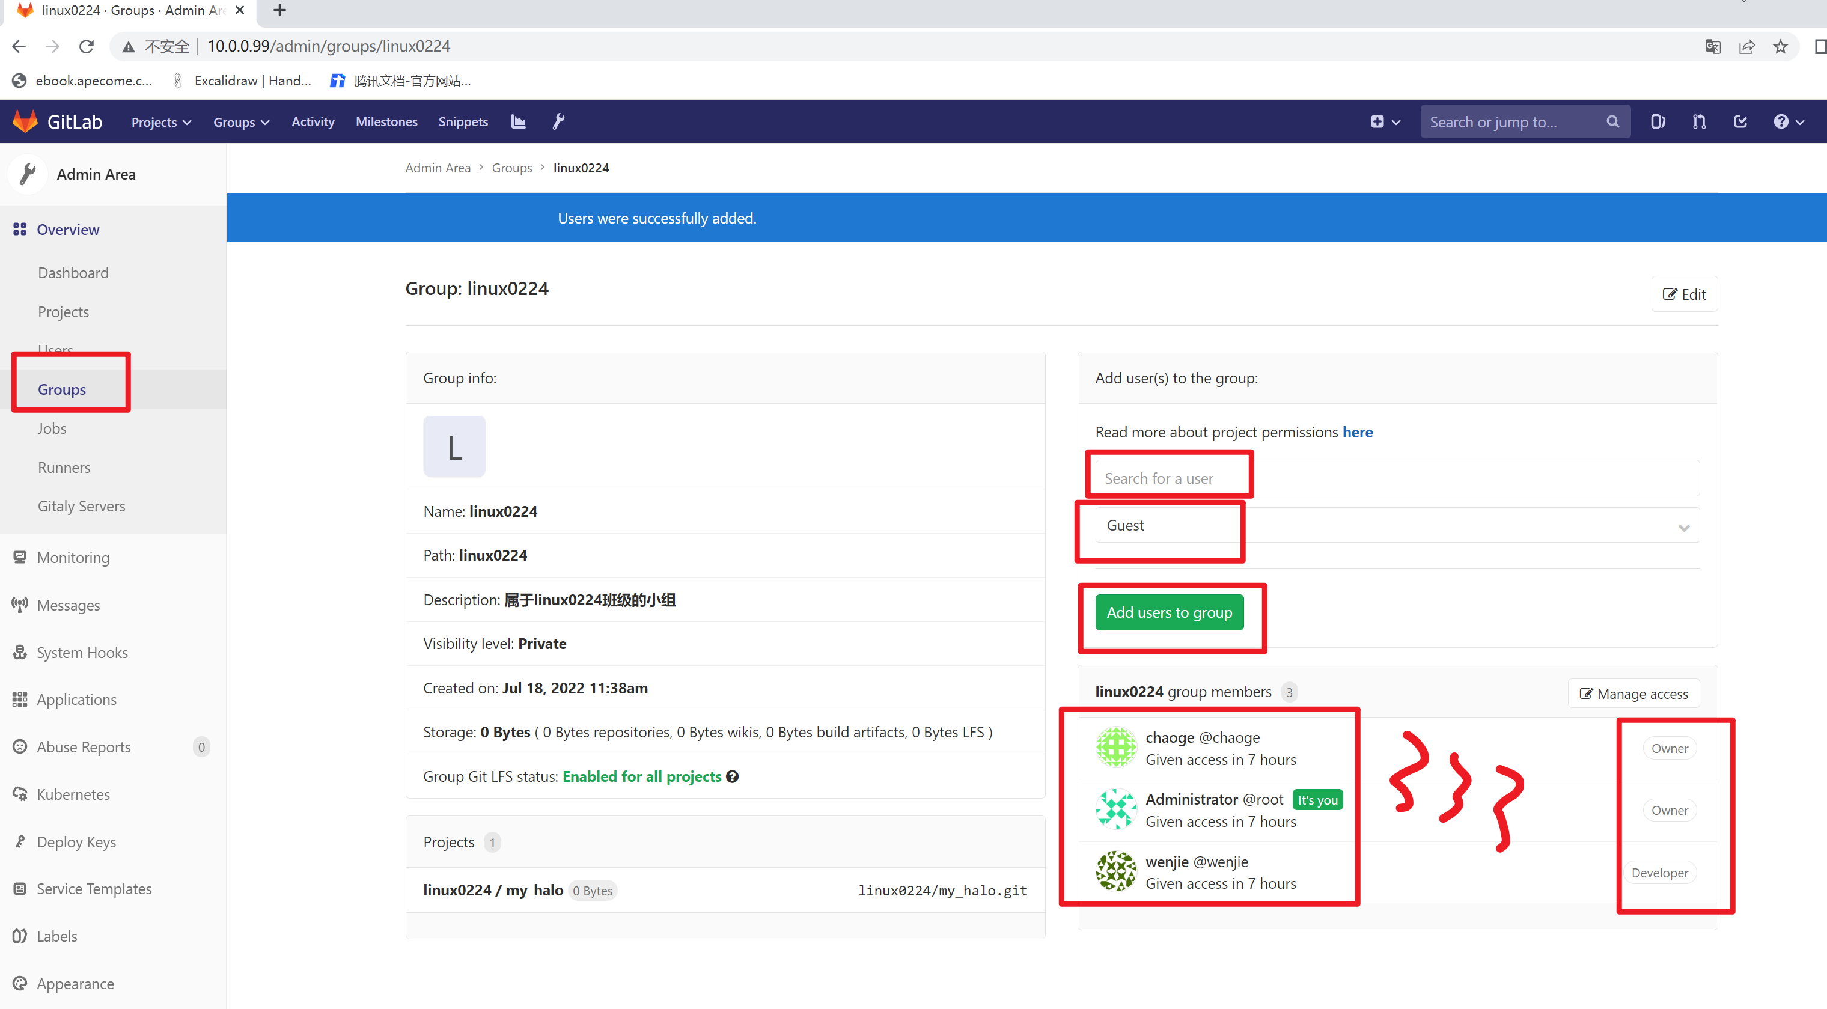The height and width of the screenshot is (1009, 1827).
Task: Follow the project permissions 'here' link
Action: point(1357,432)
